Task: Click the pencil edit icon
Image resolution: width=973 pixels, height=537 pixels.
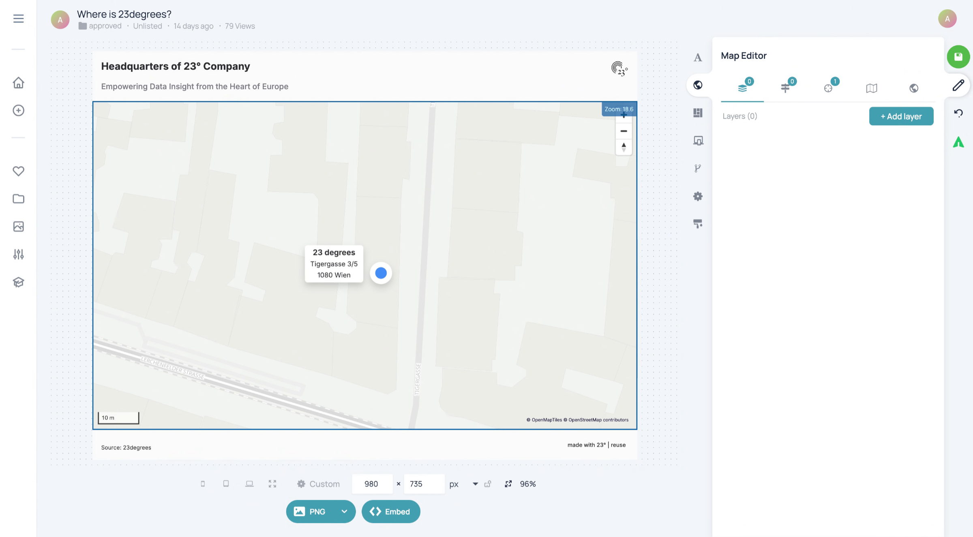Action: coord(958,85)
